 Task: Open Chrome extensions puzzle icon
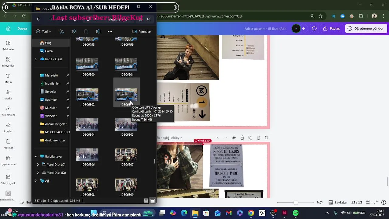361,16
